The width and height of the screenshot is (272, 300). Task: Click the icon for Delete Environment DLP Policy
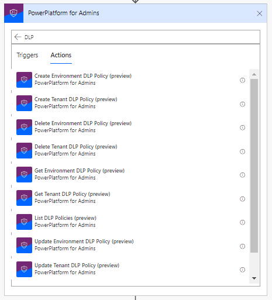(x=24, y=127)
